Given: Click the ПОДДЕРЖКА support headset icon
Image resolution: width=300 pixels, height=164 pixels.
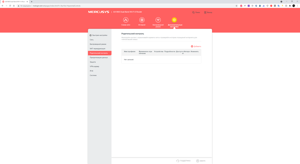Looking at the screenshot, I should pos(178,161).
